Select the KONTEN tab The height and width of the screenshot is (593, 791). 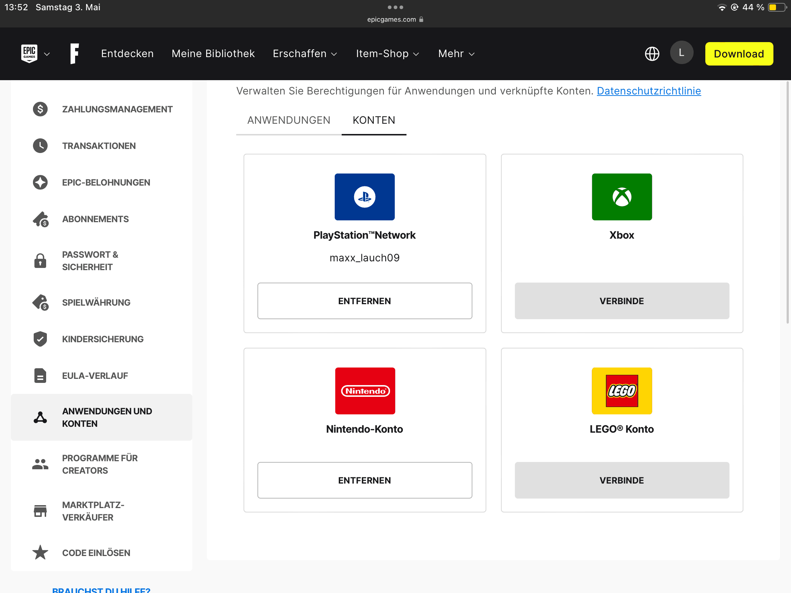[x=374, y=120]
